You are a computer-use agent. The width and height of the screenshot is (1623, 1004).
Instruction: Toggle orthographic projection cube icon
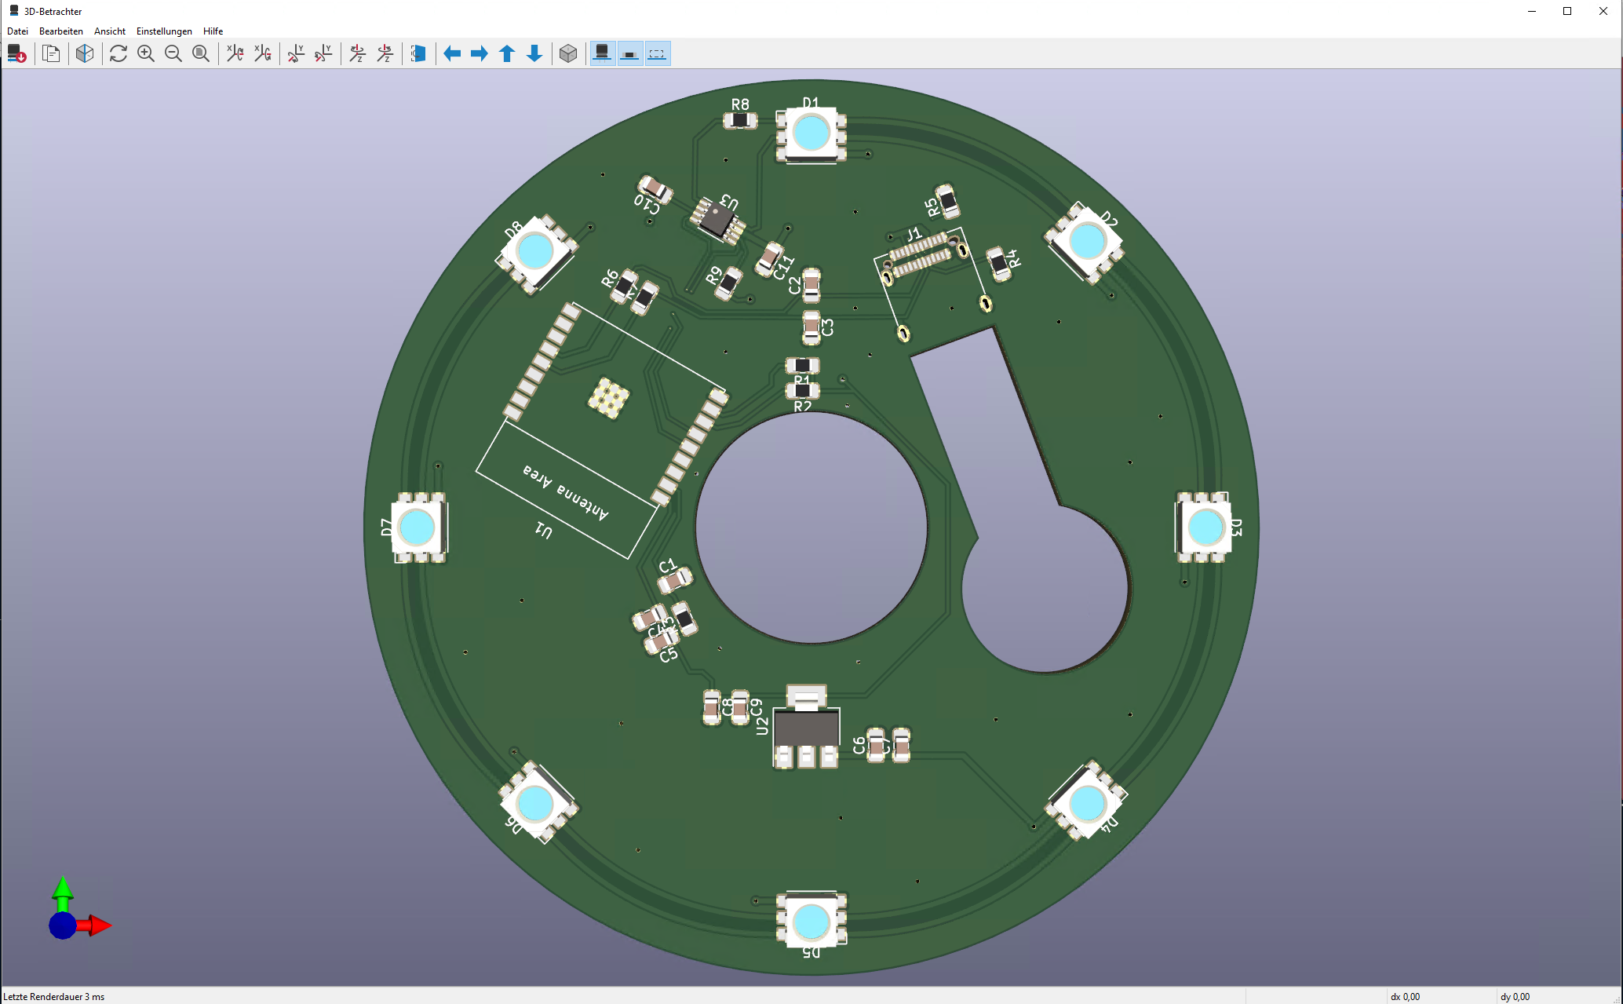tap(568, 53)
